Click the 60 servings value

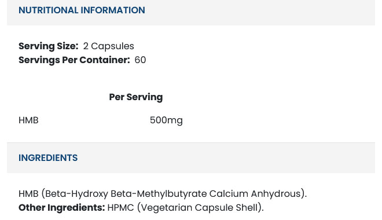pyautogui.click(x=140, y=60)
